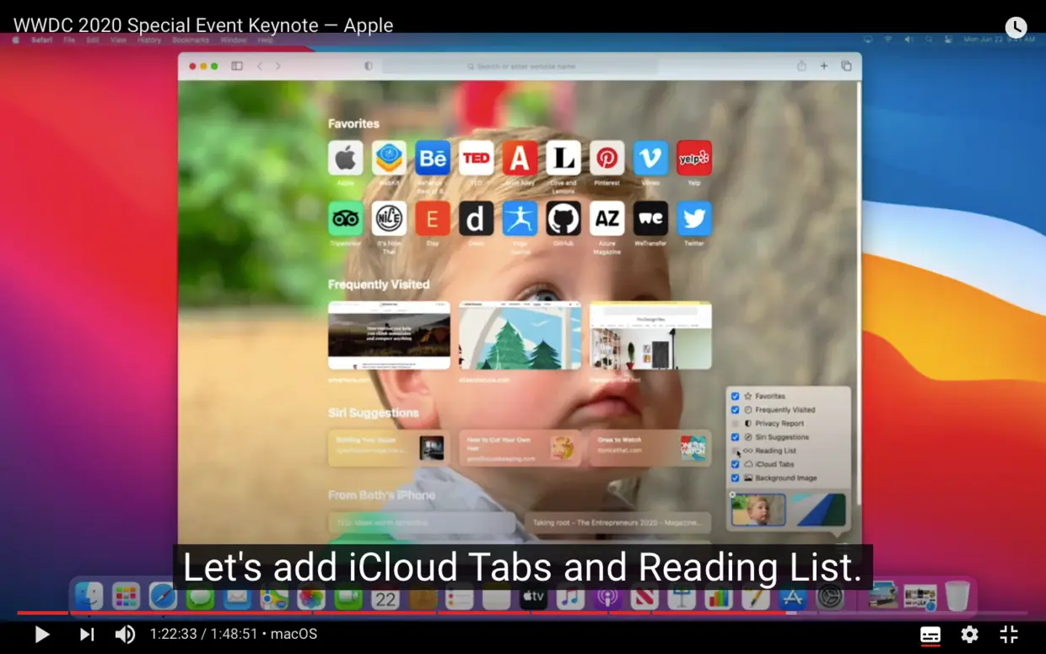
Task: Open the Vimeo favorite icon
Action: point(650,158)
